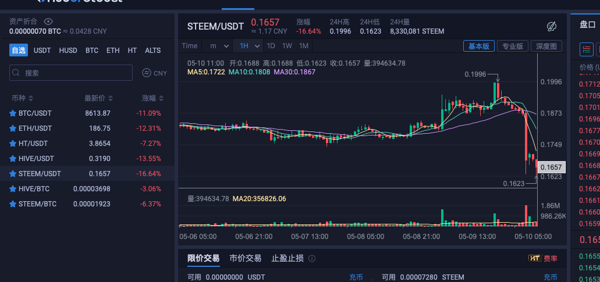Unfavorite STEEM/USDT star icon
The height and width of the screenshot is (282, 600).
tap(13, 173)
